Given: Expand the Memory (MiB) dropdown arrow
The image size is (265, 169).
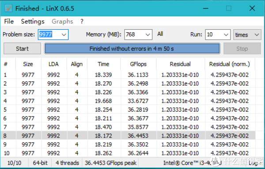Looking at the screenshot, I should [x=148, y=35].
